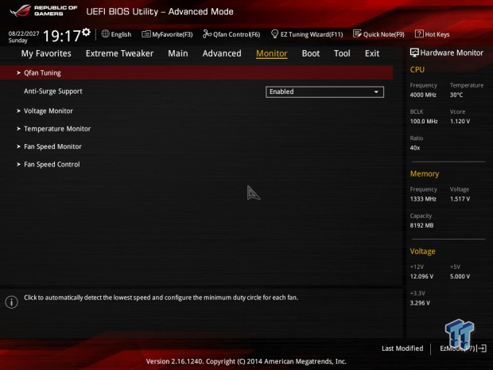
Task: Open Fan Speed Monitor submenu label
Action: click(x=52, y=146)
